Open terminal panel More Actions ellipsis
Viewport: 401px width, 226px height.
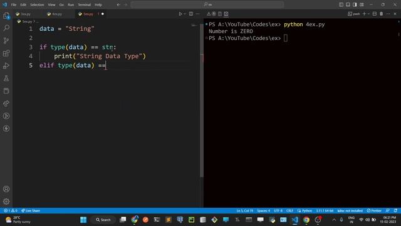point(388,14)
